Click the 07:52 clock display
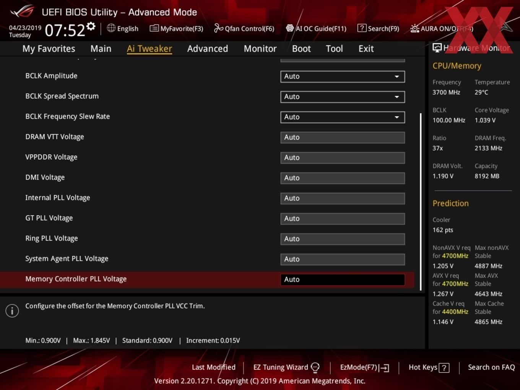The height and width of the screenshot is (390, 520). click(65, 30)
